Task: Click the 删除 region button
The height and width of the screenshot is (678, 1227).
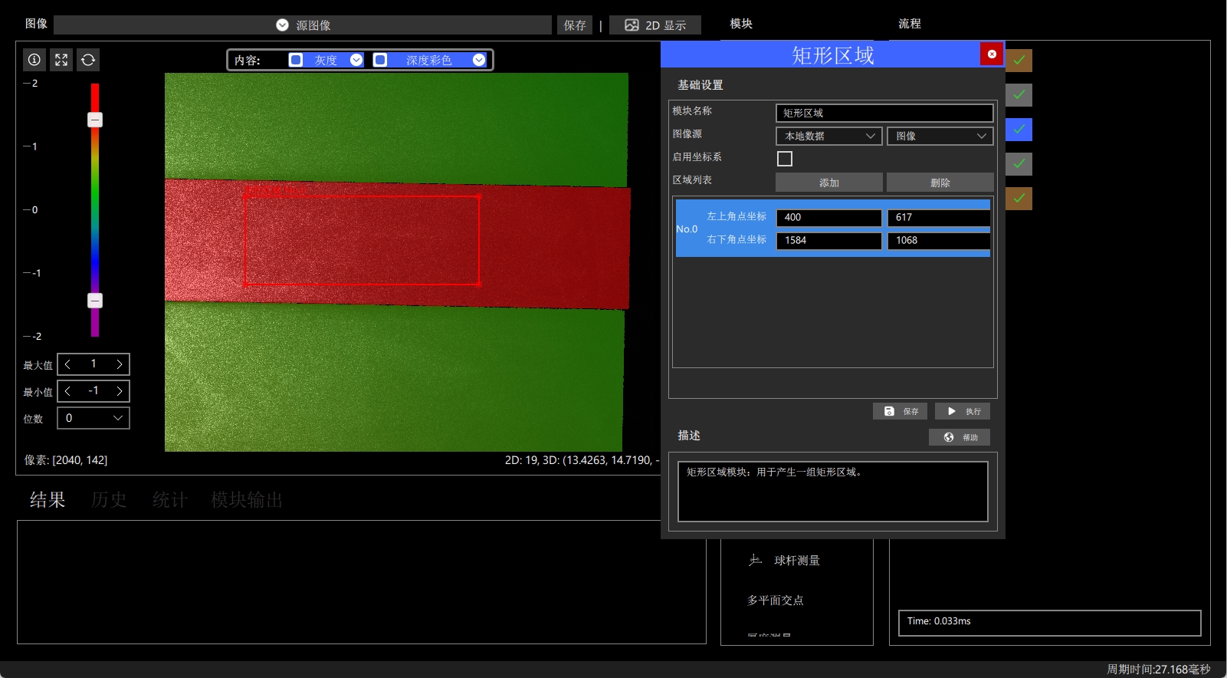Action: click(940, 183)
